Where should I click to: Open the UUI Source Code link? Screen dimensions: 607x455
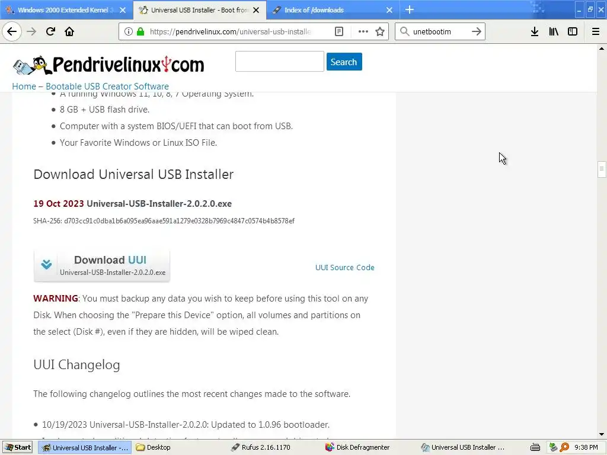[344, 267]
